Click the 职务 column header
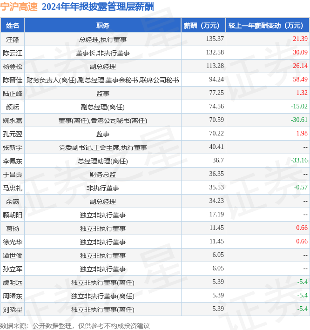The width and height of the screenshot is (310, 330). [x=103, y=26]
